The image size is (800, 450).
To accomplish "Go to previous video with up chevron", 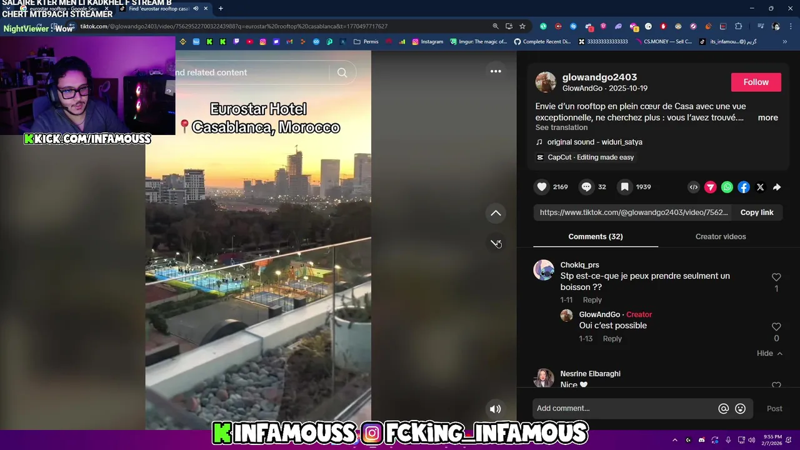I will pos(496,213).
